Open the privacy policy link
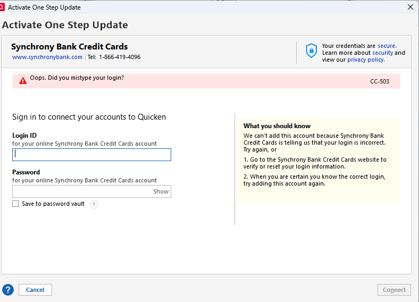Viewport: 419px width, 302px height. pyautogui.click(x=366, y=60)
